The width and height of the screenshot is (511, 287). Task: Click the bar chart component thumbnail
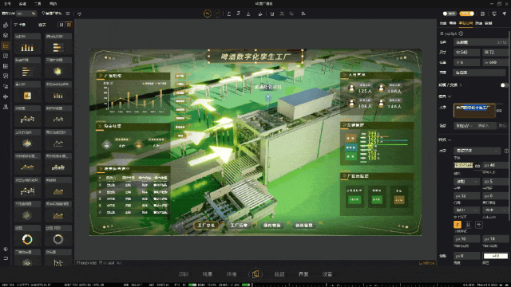point(27,48)
